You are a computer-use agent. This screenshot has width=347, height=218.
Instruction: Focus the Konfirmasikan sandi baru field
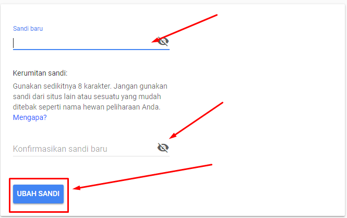pyautogui.click(x=85, y=149)
